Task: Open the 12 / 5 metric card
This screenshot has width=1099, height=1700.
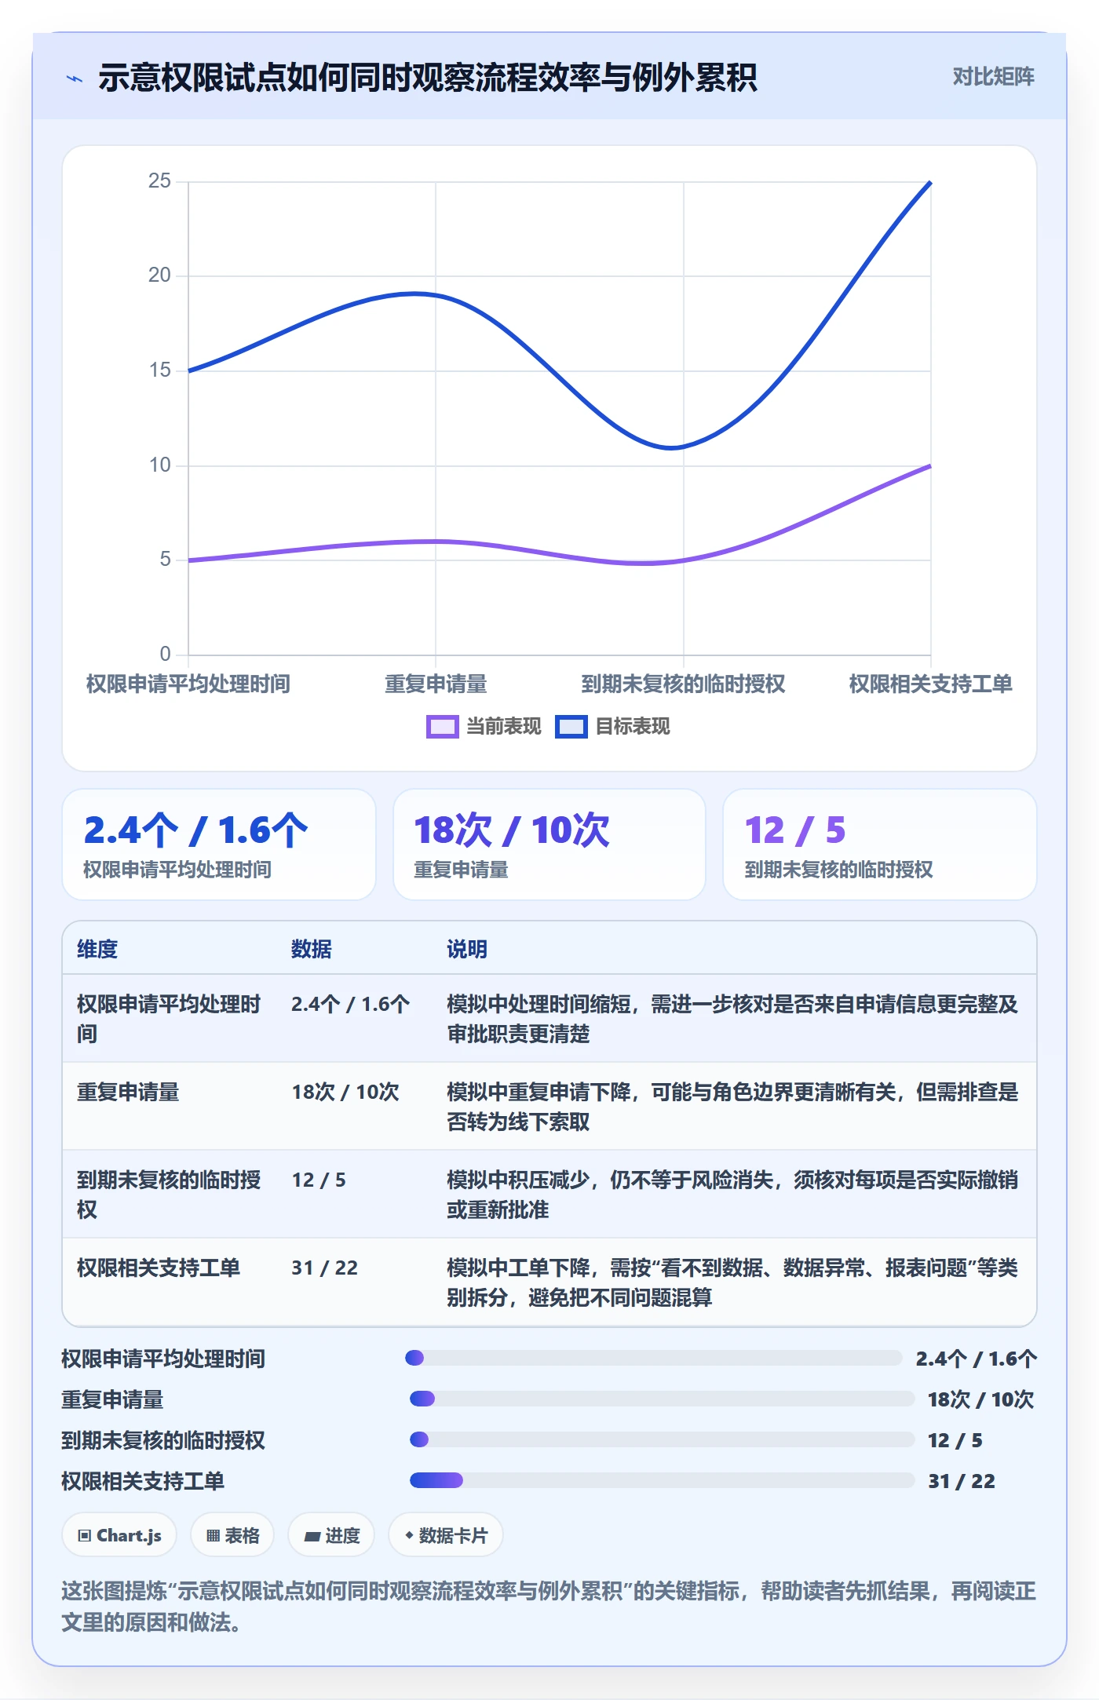Action: [880, 845]
